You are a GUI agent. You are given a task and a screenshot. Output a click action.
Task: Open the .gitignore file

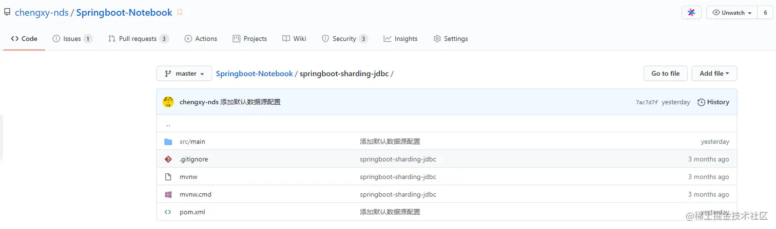tap(194, 159)
